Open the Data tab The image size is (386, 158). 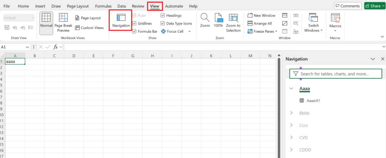point(122,6)
